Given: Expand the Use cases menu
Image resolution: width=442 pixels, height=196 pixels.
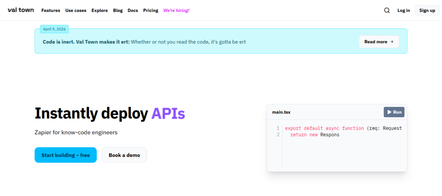Looking at the screenshot, I should click(x=76, y=10).
